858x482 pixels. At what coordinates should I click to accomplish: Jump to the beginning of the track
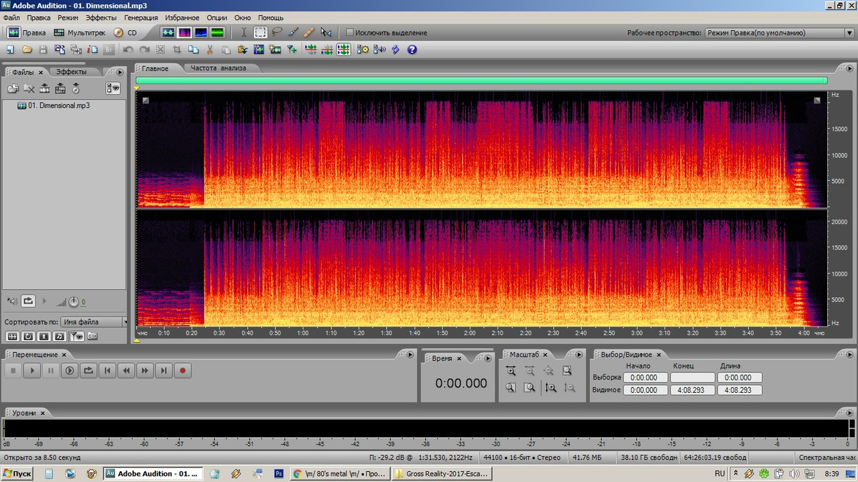pos(107,370)
